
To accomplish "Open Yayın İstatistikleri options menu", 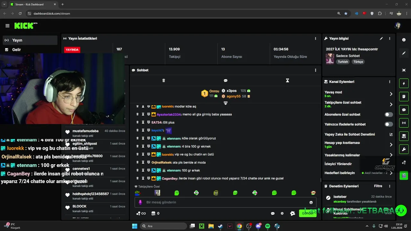I will click(x=315, y=38).
